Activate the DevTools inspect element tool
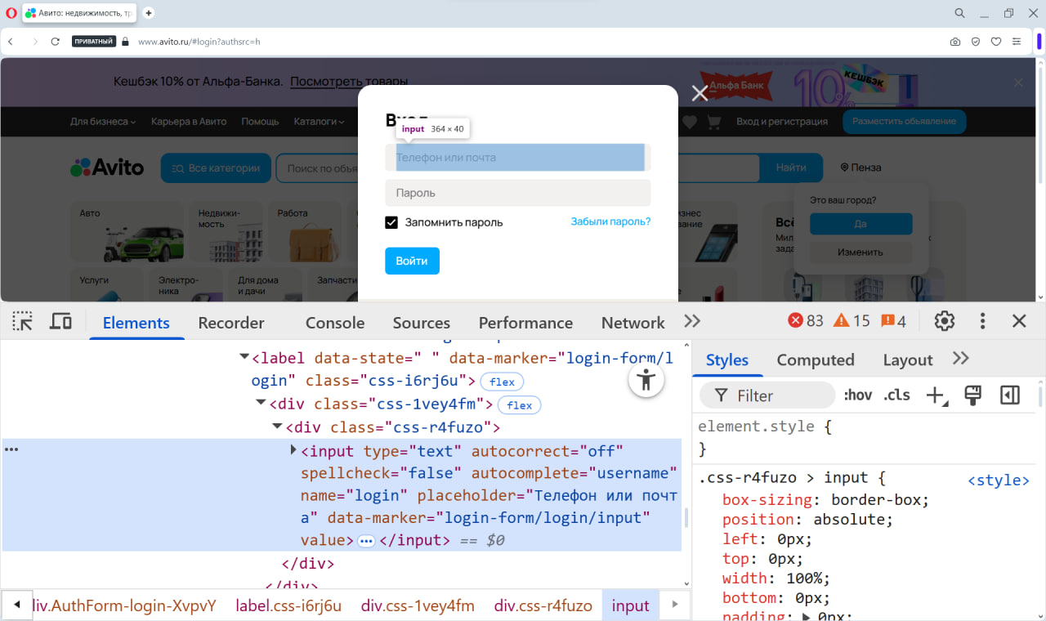The width and height of the screenshot is (1046, 621). pyautogui.click(x=23, y=321)
